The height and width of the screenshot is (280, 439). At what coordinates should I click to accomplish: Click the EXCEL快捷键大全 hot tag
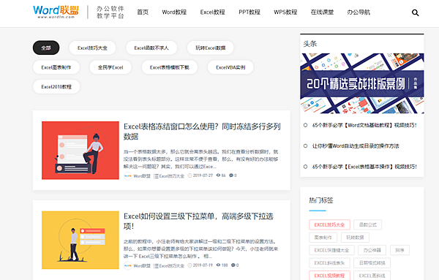[x=331, y=250]
